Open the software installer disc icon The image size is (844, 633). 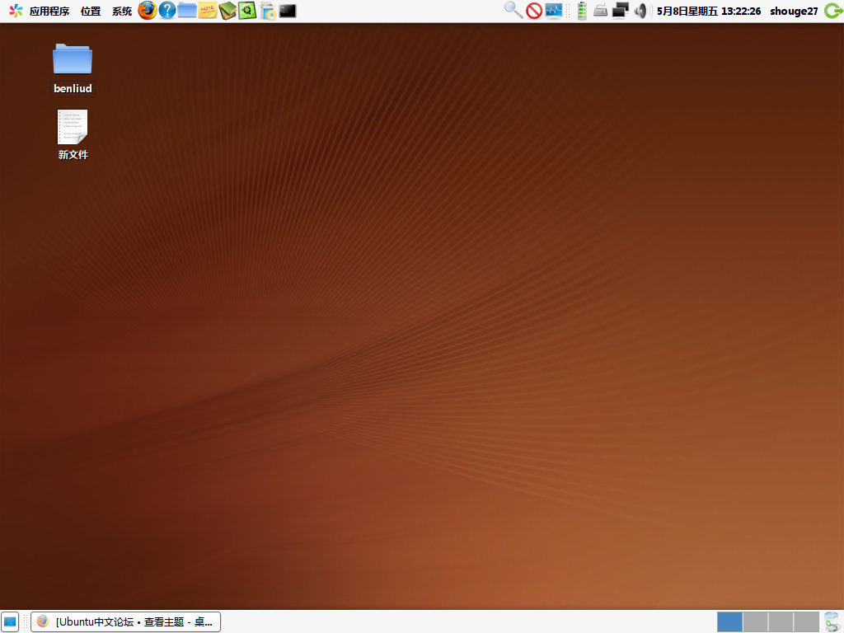pyautogui.click(x=268, y=11)
